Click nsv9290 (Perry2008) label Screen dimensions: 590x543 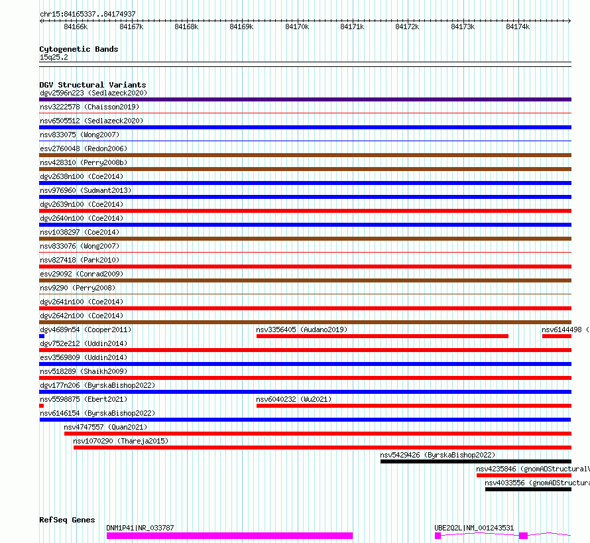point(78,288)
